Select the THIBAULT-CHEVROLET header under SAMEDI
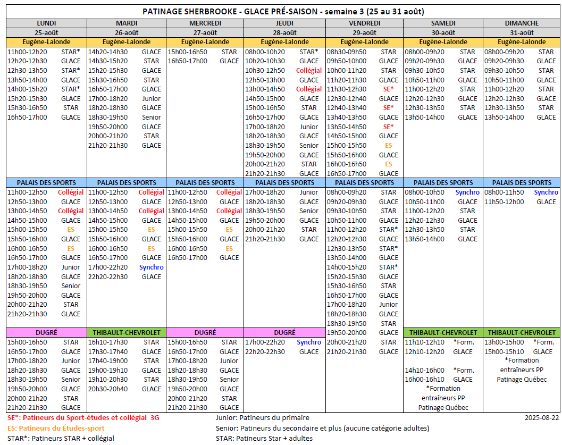This screenshot has height=445, width=562. (443, 332)
